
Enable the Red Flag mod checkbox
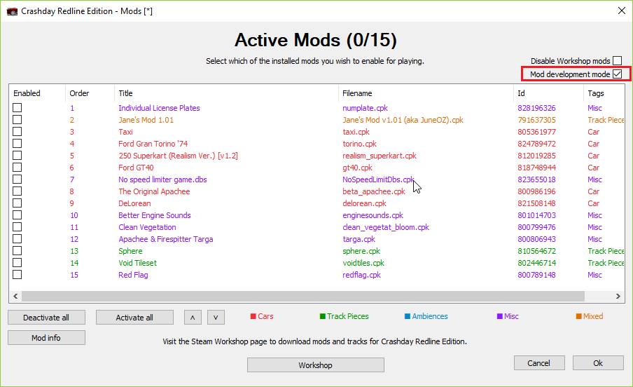pyautogui.click(x=17, y=275)
